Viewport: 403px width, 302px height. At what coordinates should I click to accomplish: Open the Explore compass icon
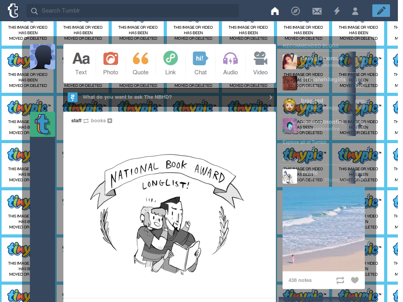(295, 11)
